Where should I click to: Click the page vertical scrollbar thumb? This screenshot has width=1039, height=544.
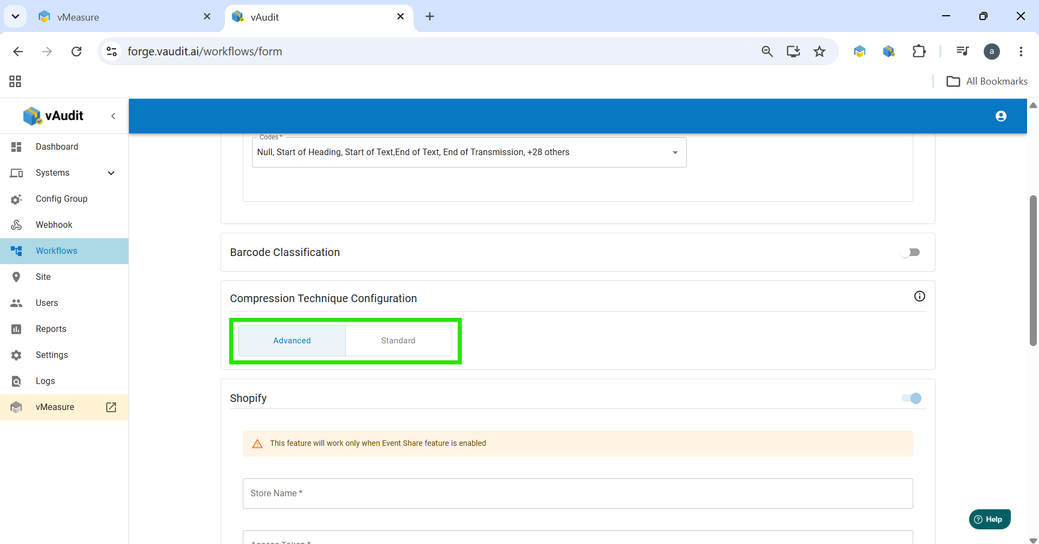[1033, 270]
